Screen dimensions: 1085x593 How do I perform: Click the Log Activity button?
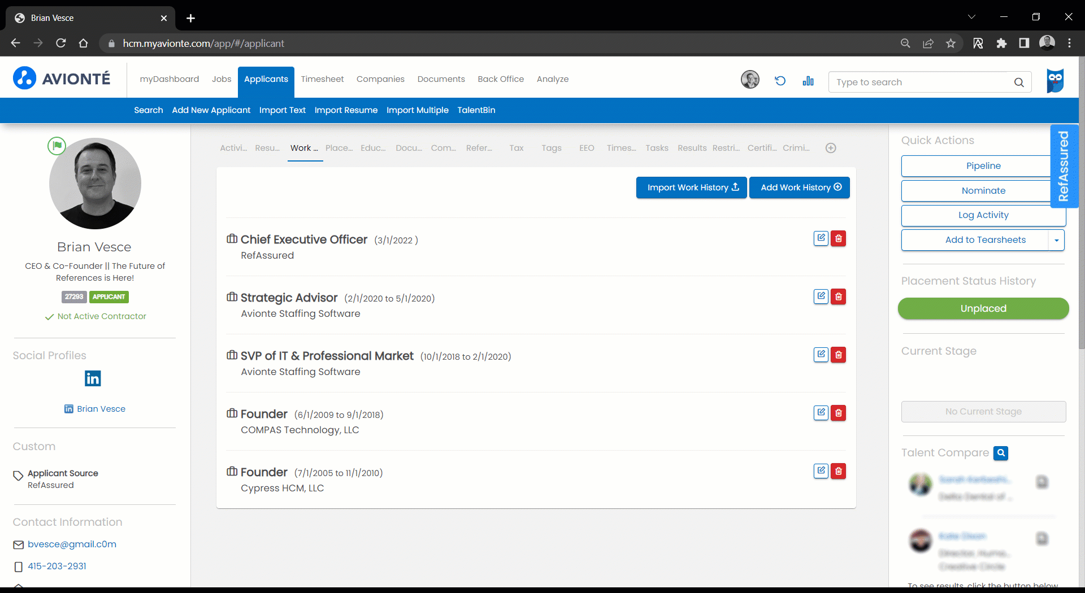tap(983, 215)
